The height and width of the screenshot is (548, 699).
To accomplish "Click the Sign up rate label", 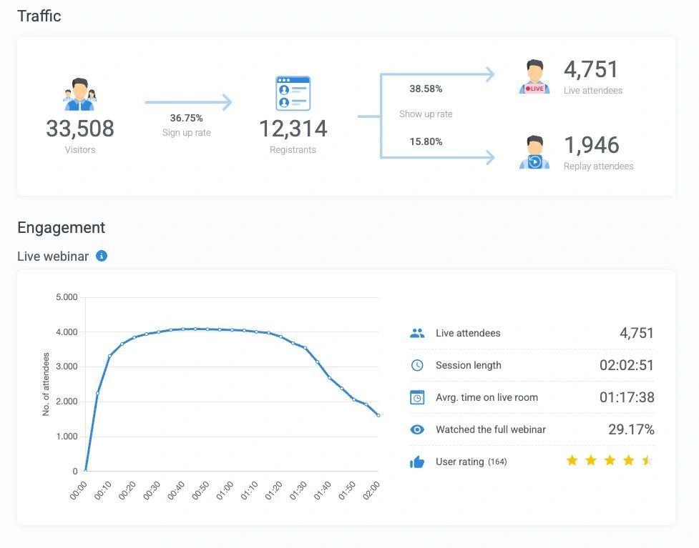I will tap(186, 133).
